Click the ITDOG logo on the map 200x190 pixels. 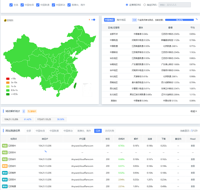coord(9,20)
